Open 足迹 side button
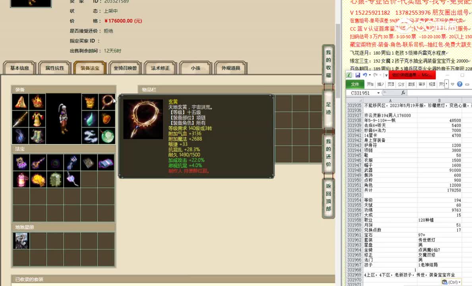 329,109
